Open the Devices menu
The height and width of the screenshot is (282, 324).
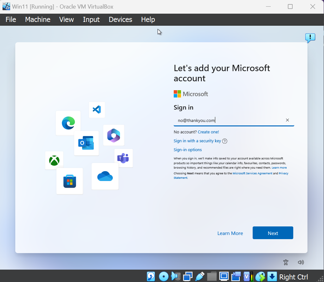pos(120,20)
